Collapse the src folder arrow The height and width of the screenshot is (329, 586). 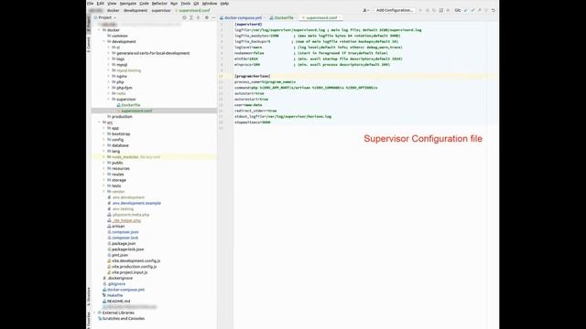[x=99, y=122]
